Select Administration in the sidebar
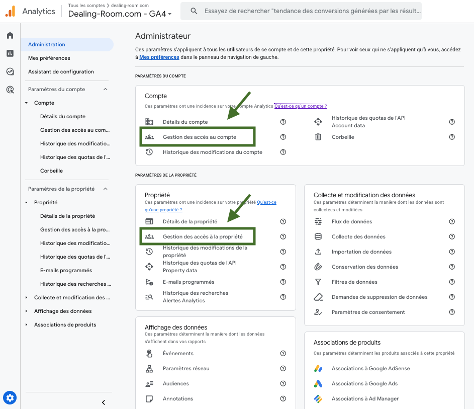 [x=67, y=44]
